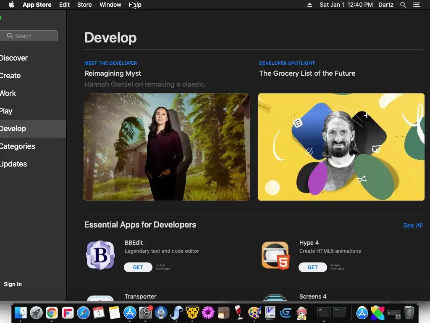
Task: Click the App Store search field
Action: pos(29,36)
